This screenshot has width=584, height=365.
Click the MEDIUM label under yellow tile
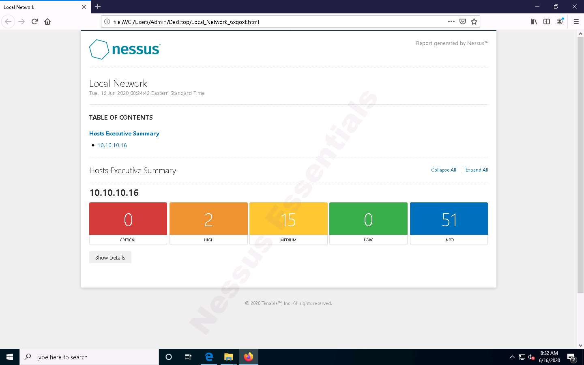pos(288,240)
